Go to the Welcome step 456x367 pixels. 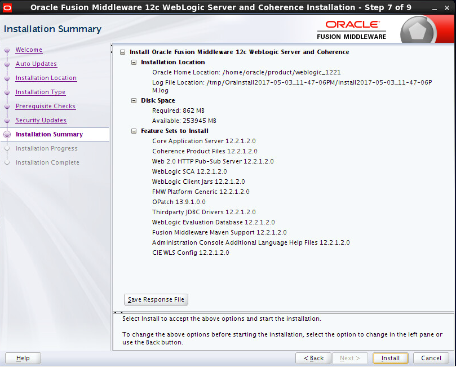29,50
